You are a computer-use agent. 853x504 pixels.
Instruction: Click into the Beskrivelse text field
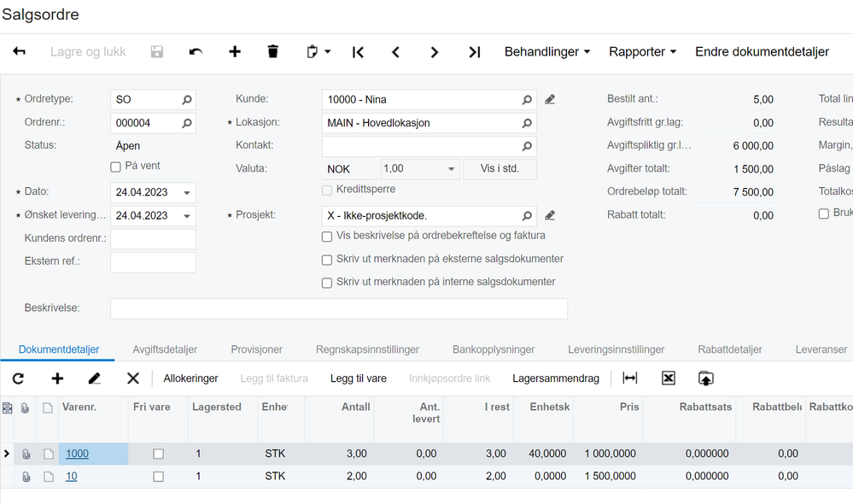tap(338, 308)
